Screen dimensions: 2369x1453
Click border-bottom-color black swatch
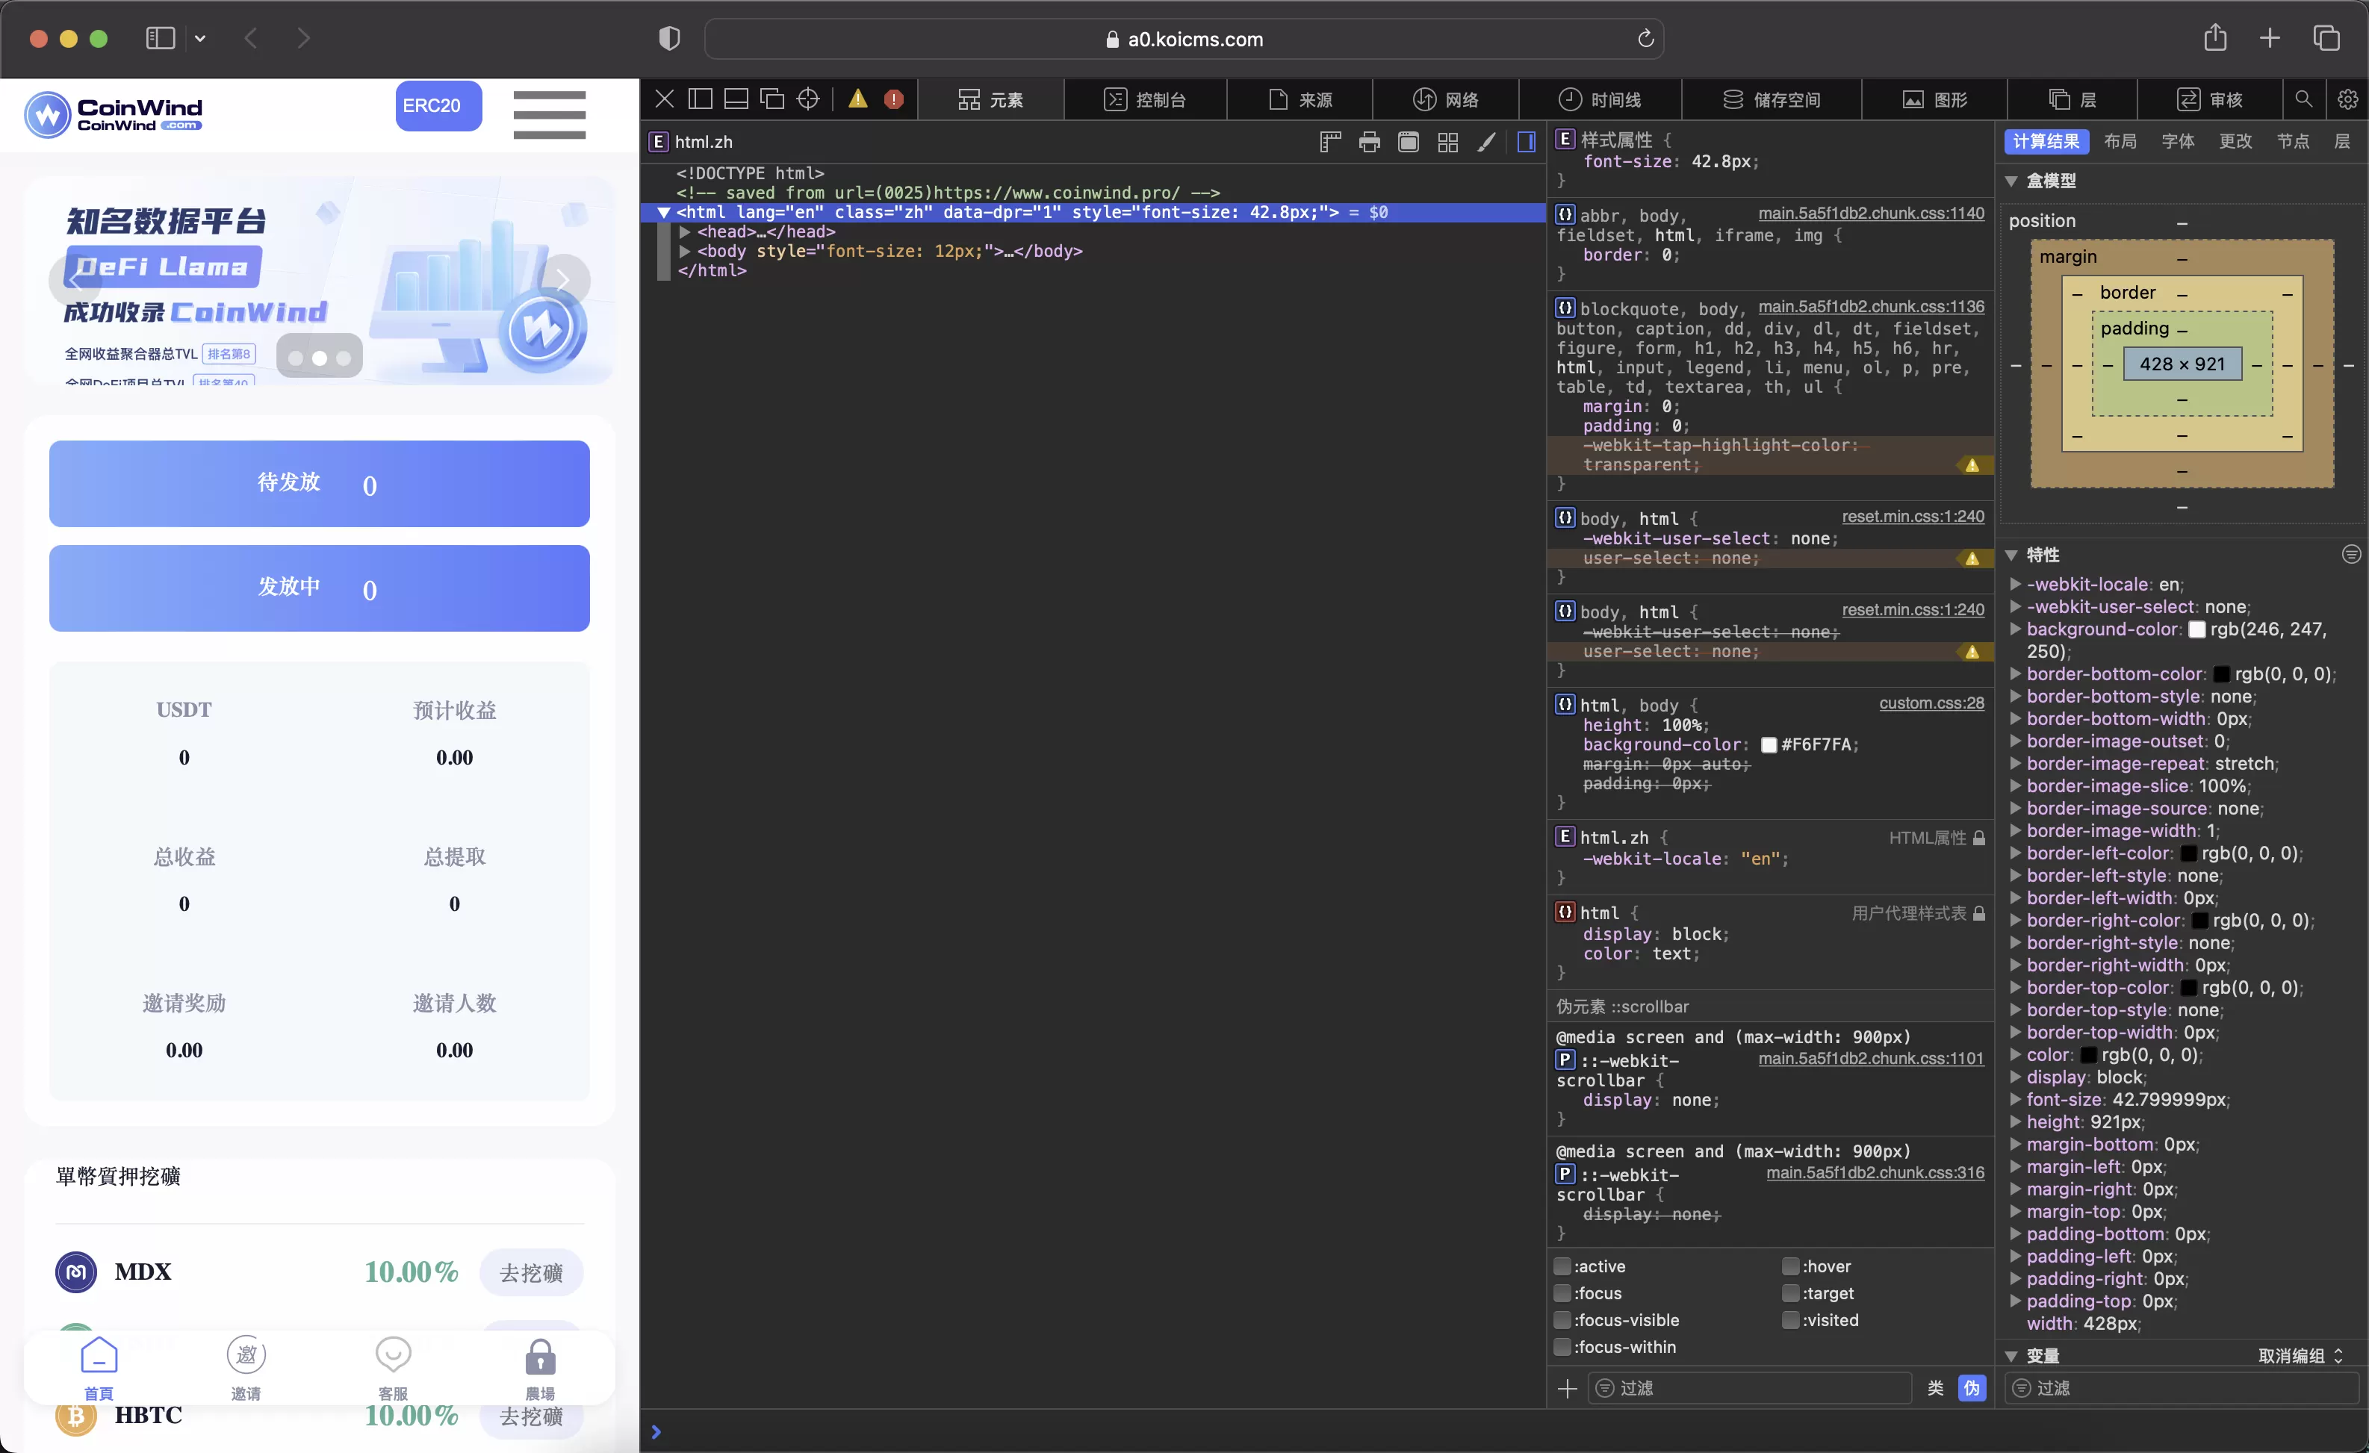(2222, 675)
